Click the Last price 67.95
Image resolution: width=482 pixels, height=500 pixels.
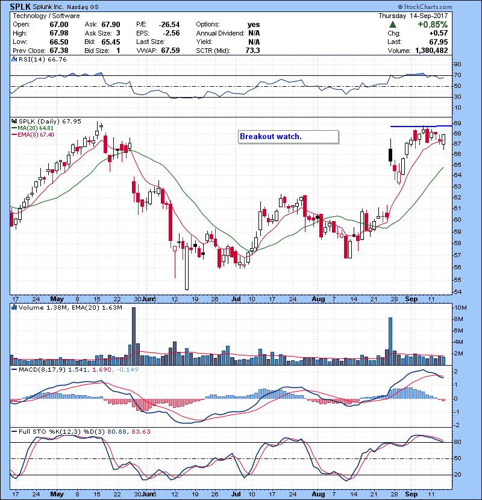point(438,42)
